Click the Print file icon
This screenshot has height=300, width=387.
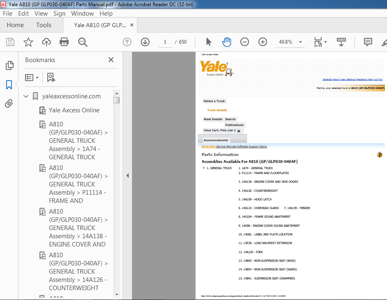[x=64, y=42]
